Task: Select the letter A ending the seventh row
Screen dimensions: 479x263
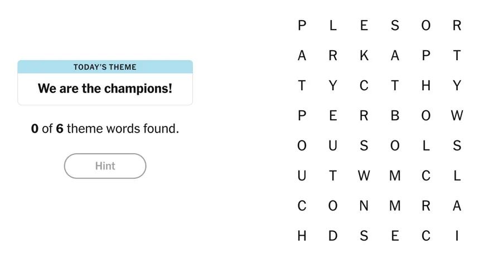Action: [x=457, y=206]
